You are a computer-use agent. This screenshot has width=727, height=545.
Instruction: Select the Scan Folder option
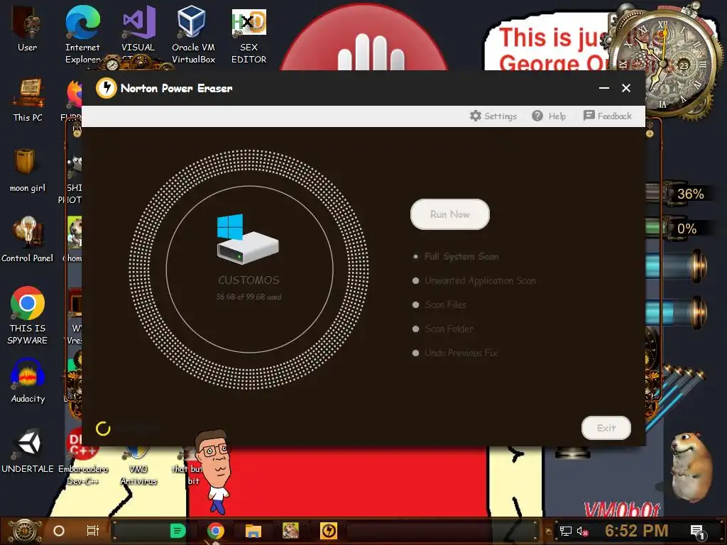(x=443, y=329)
